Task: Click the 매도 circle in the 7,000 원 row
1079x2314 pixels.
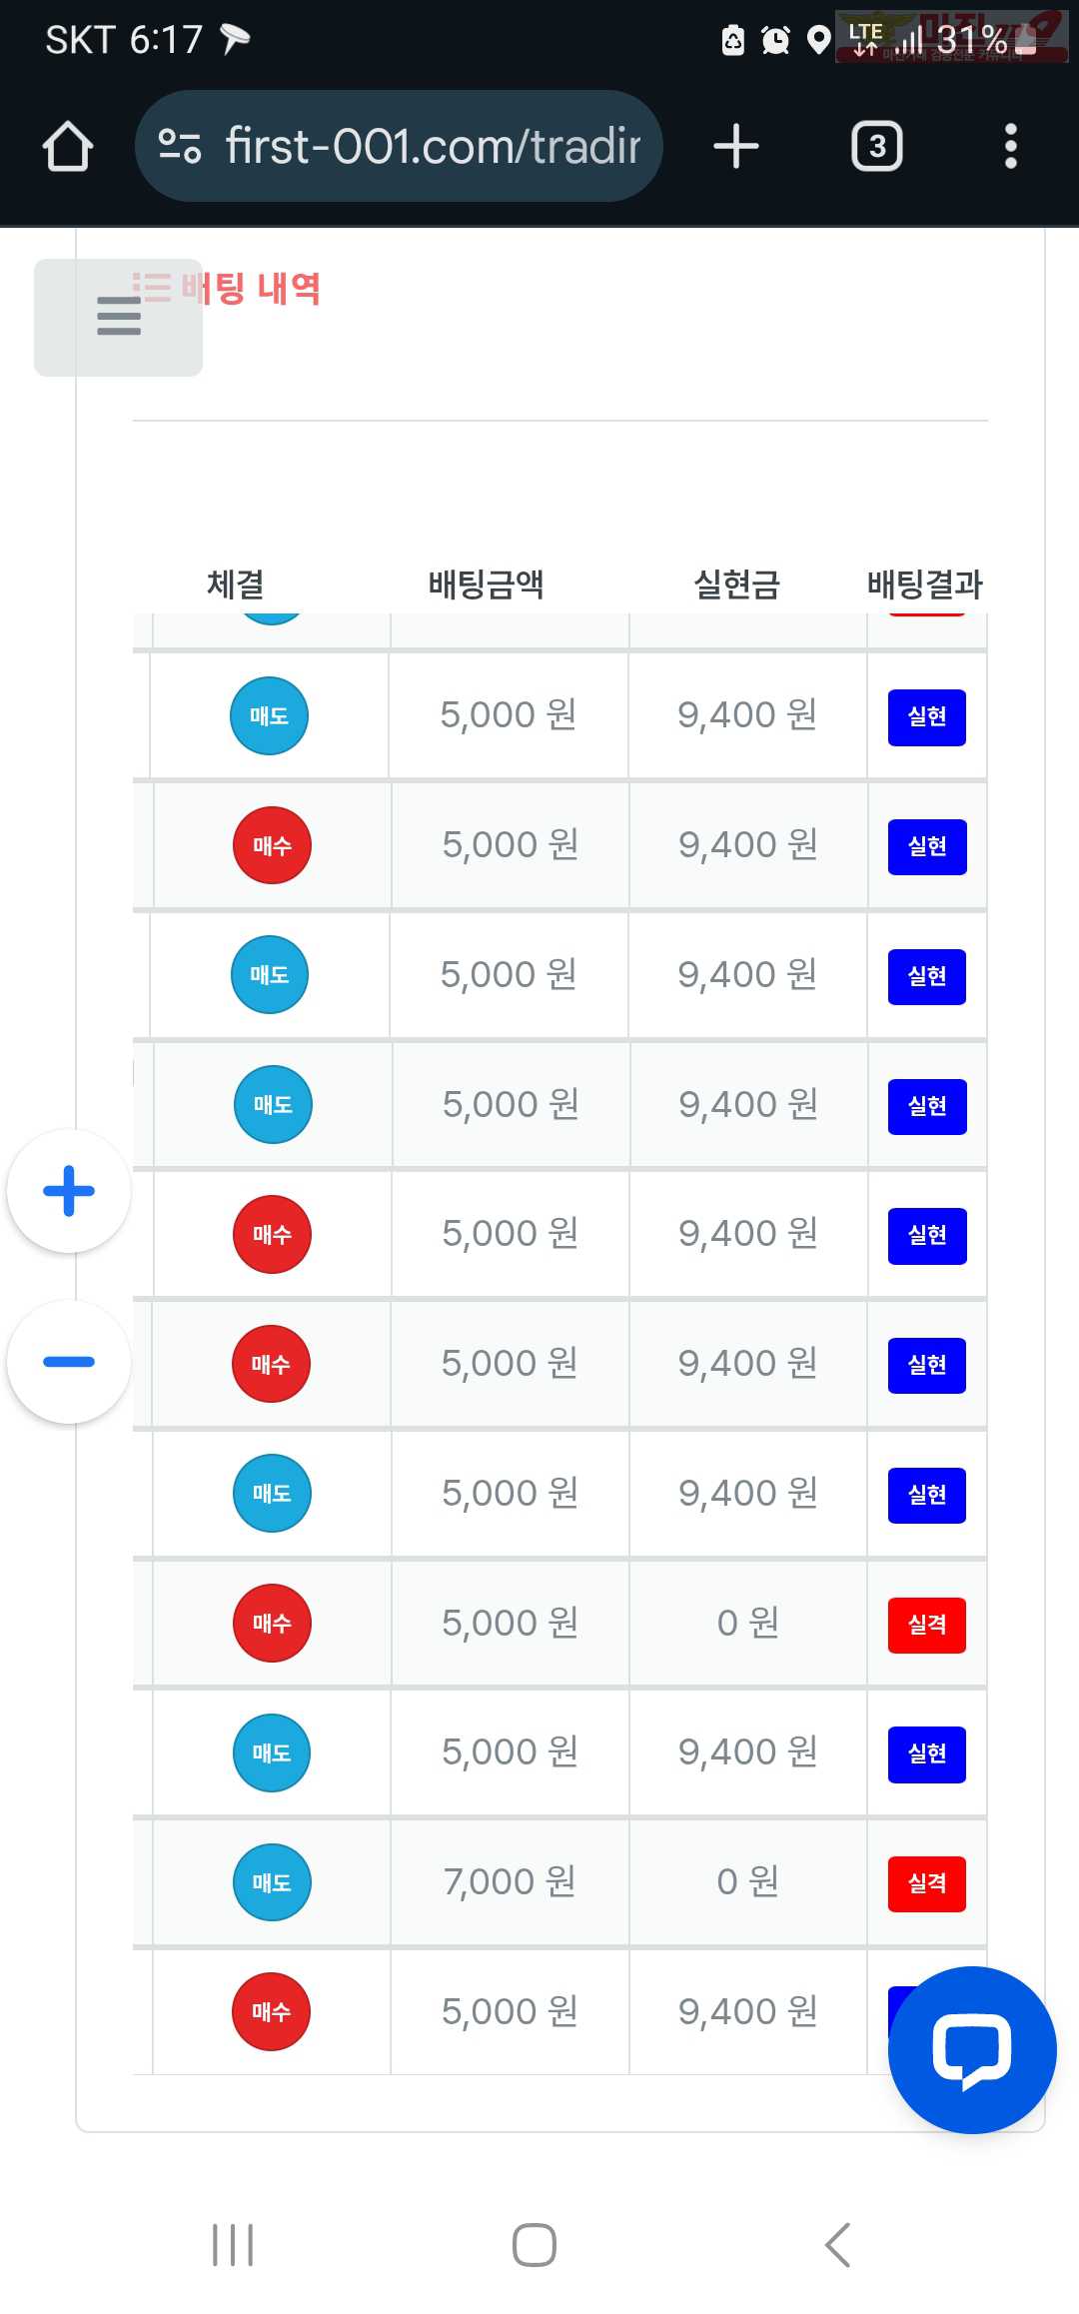Action: (272, 1882)
